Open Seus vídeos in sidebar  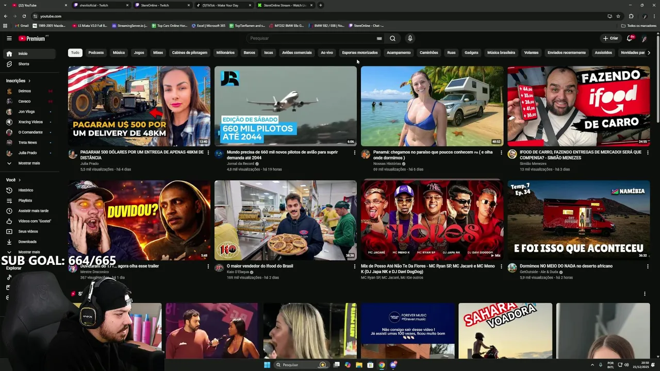pyautogui.click(x=30, y=231)
